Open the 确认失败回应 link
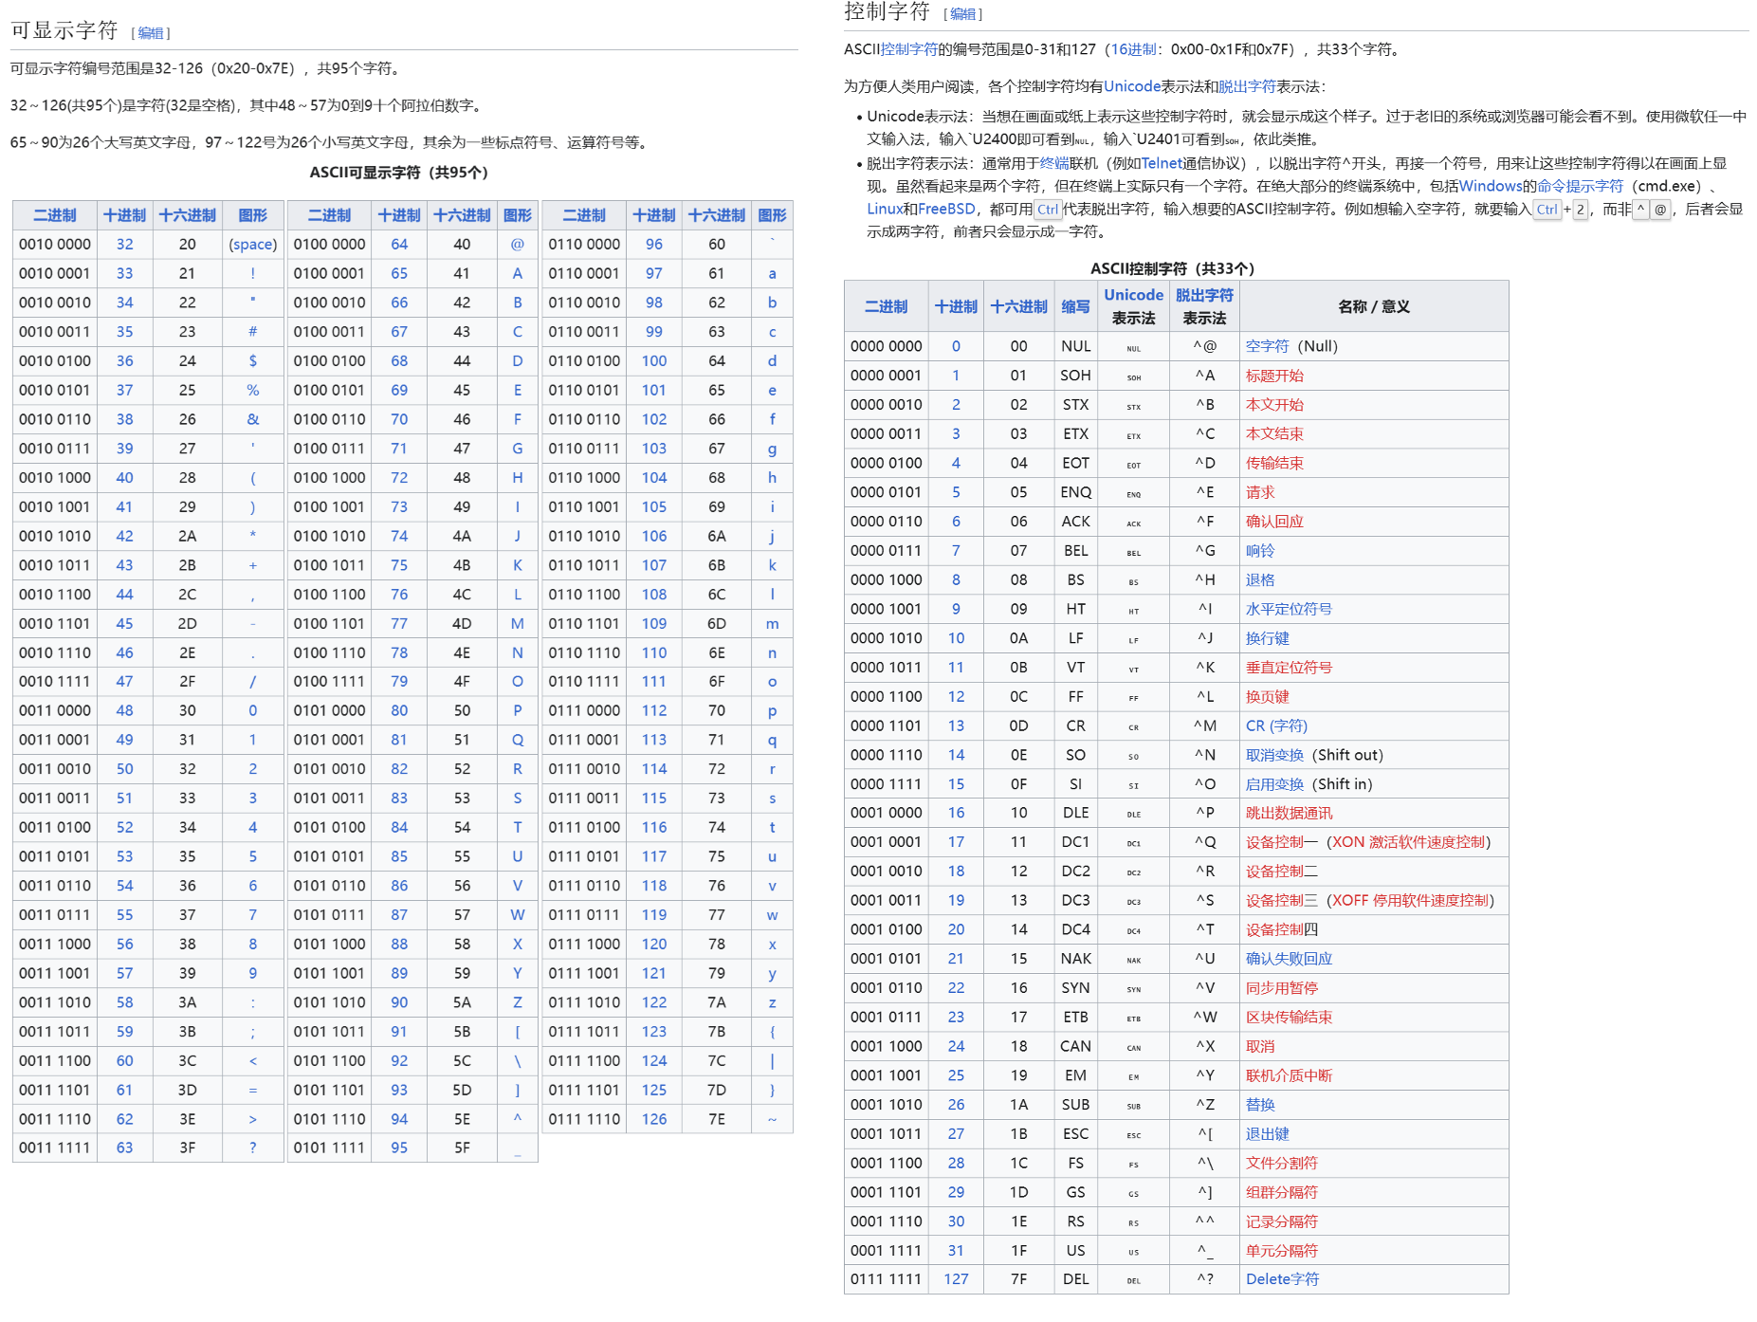The height and width of the screenshot is (1322, 1757). pyautogui.click(x=1289, y=959)
